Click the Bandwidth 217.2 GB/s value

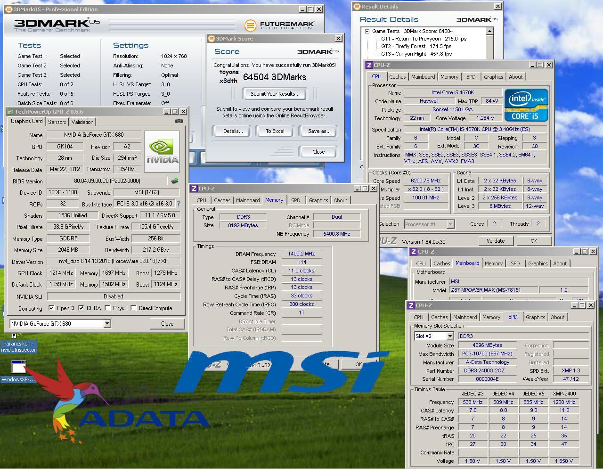pyautogui.click(x=156, y=250)
